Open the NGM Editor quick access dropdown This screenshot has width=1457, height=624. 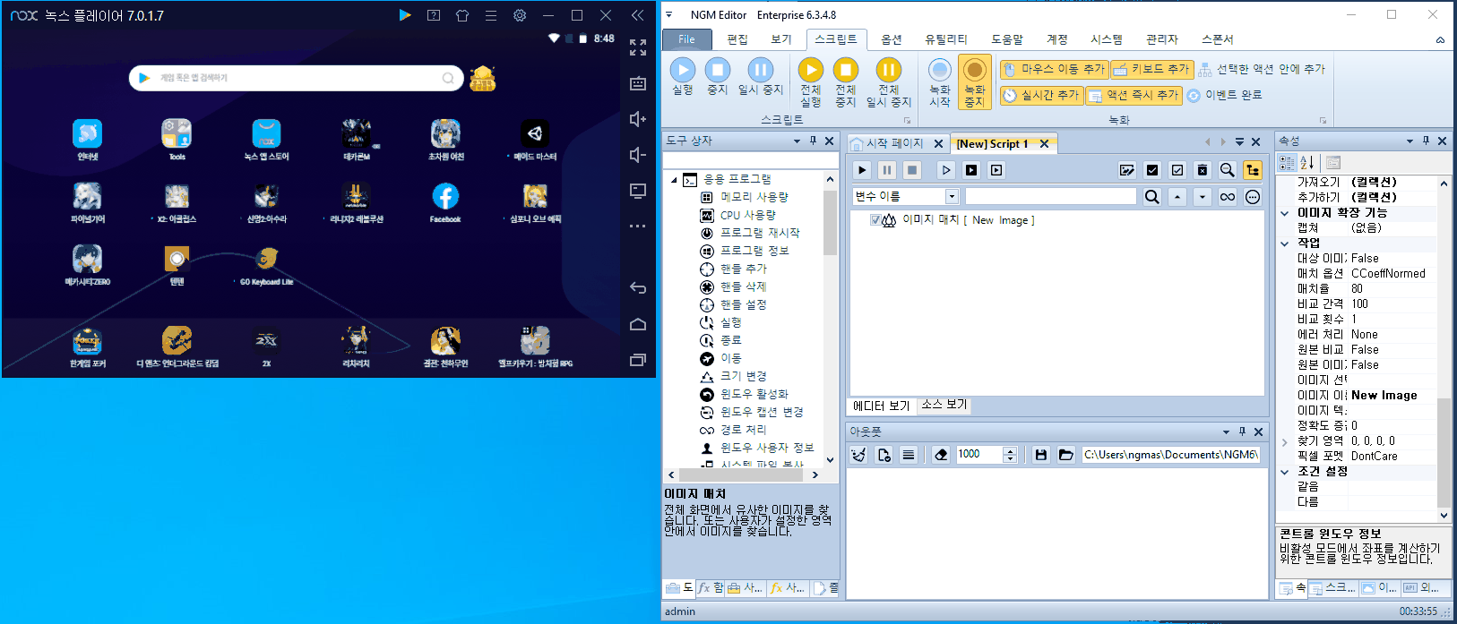click(x=669, y=15)
